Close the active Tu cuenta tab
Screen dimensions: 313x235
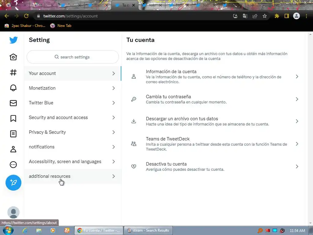click(x=134, y=5)
